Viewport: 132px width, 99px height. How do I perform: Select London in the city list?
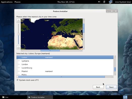(65, 64)
